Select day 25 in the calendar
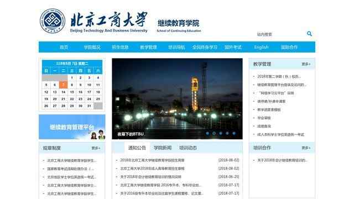Viewport: 354px width, 199px height. pos(98,99)
